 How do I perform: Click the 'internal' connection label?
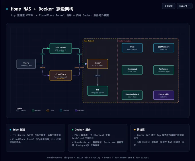click(x=97, y=76)
